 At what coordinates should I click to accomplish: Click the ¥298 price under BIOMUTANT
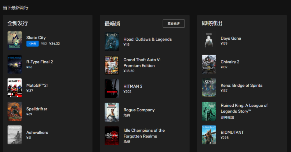click(x=225, y=138)
